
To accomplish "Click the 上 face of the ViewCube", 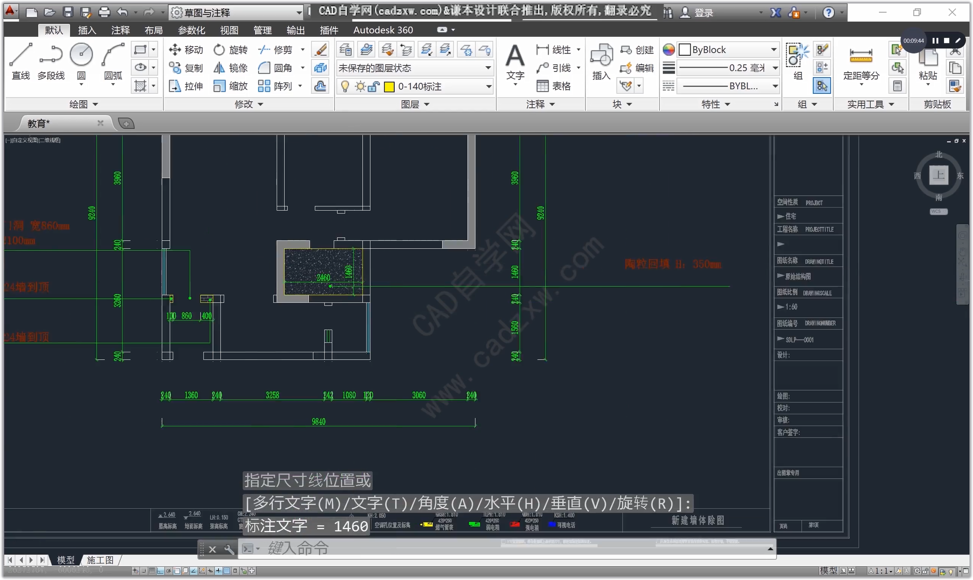I will [938, 175].
